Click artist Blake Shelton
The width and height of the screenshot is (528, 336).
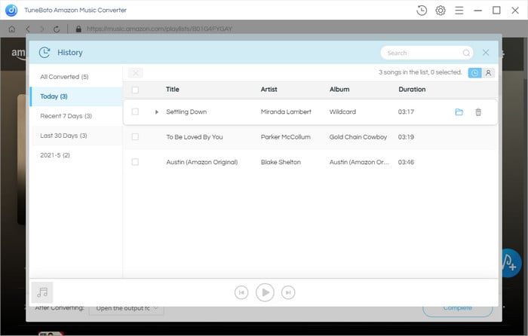[281, 163]
